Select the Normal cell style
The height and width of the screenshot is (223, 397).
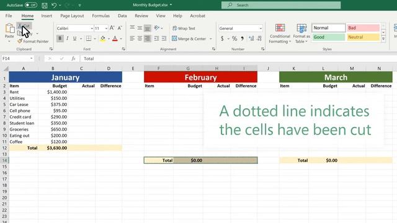click(329, 28)
